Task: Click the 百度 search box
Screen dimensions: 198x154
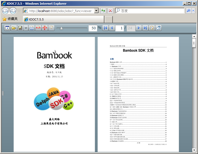Action: tap(150, 11)
